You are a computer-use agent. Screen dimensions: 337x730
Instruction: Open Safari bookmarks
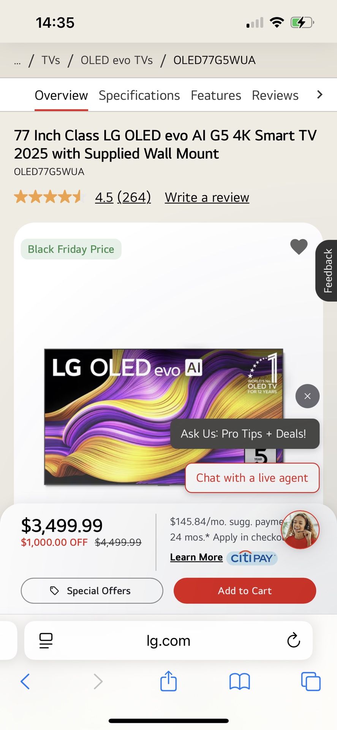coord(239,681)
